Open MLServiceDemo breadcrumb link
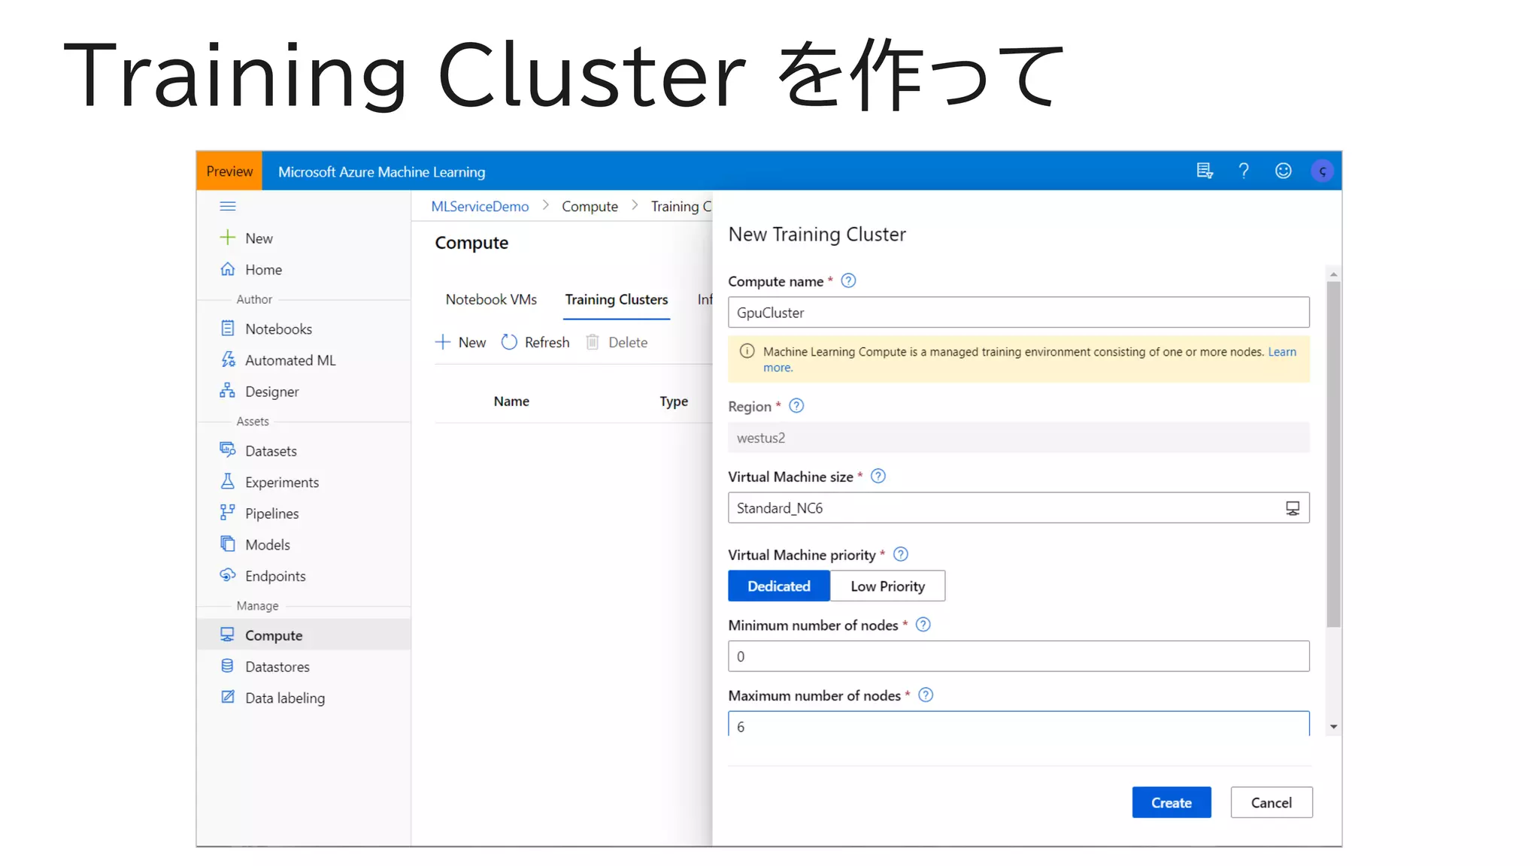This screenshot has height=866, width=1540. click(480, 207)
